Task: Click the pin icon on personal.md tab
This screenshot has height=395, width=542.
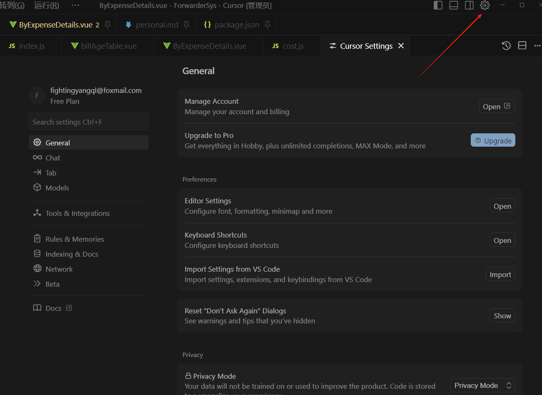Action: pyautogui.click(x=186, y=25)
